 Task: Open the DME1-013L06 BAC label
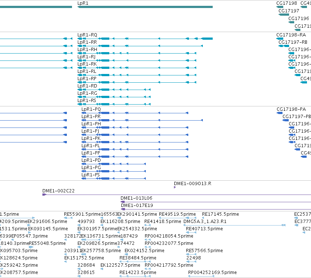coord(136,198)
